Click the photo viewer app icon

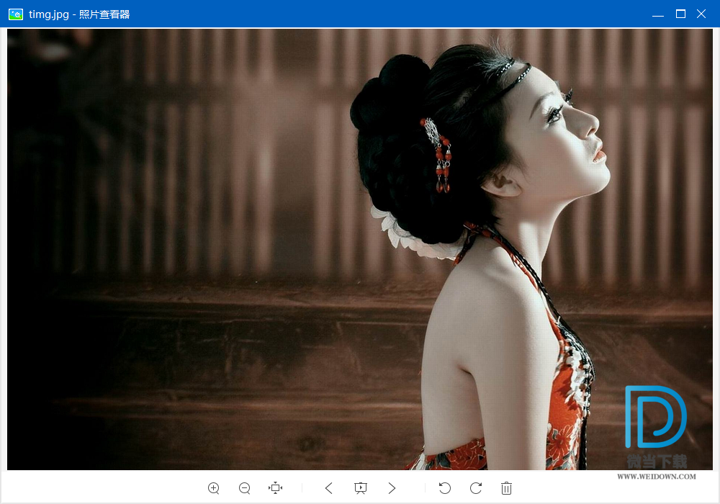16,14
